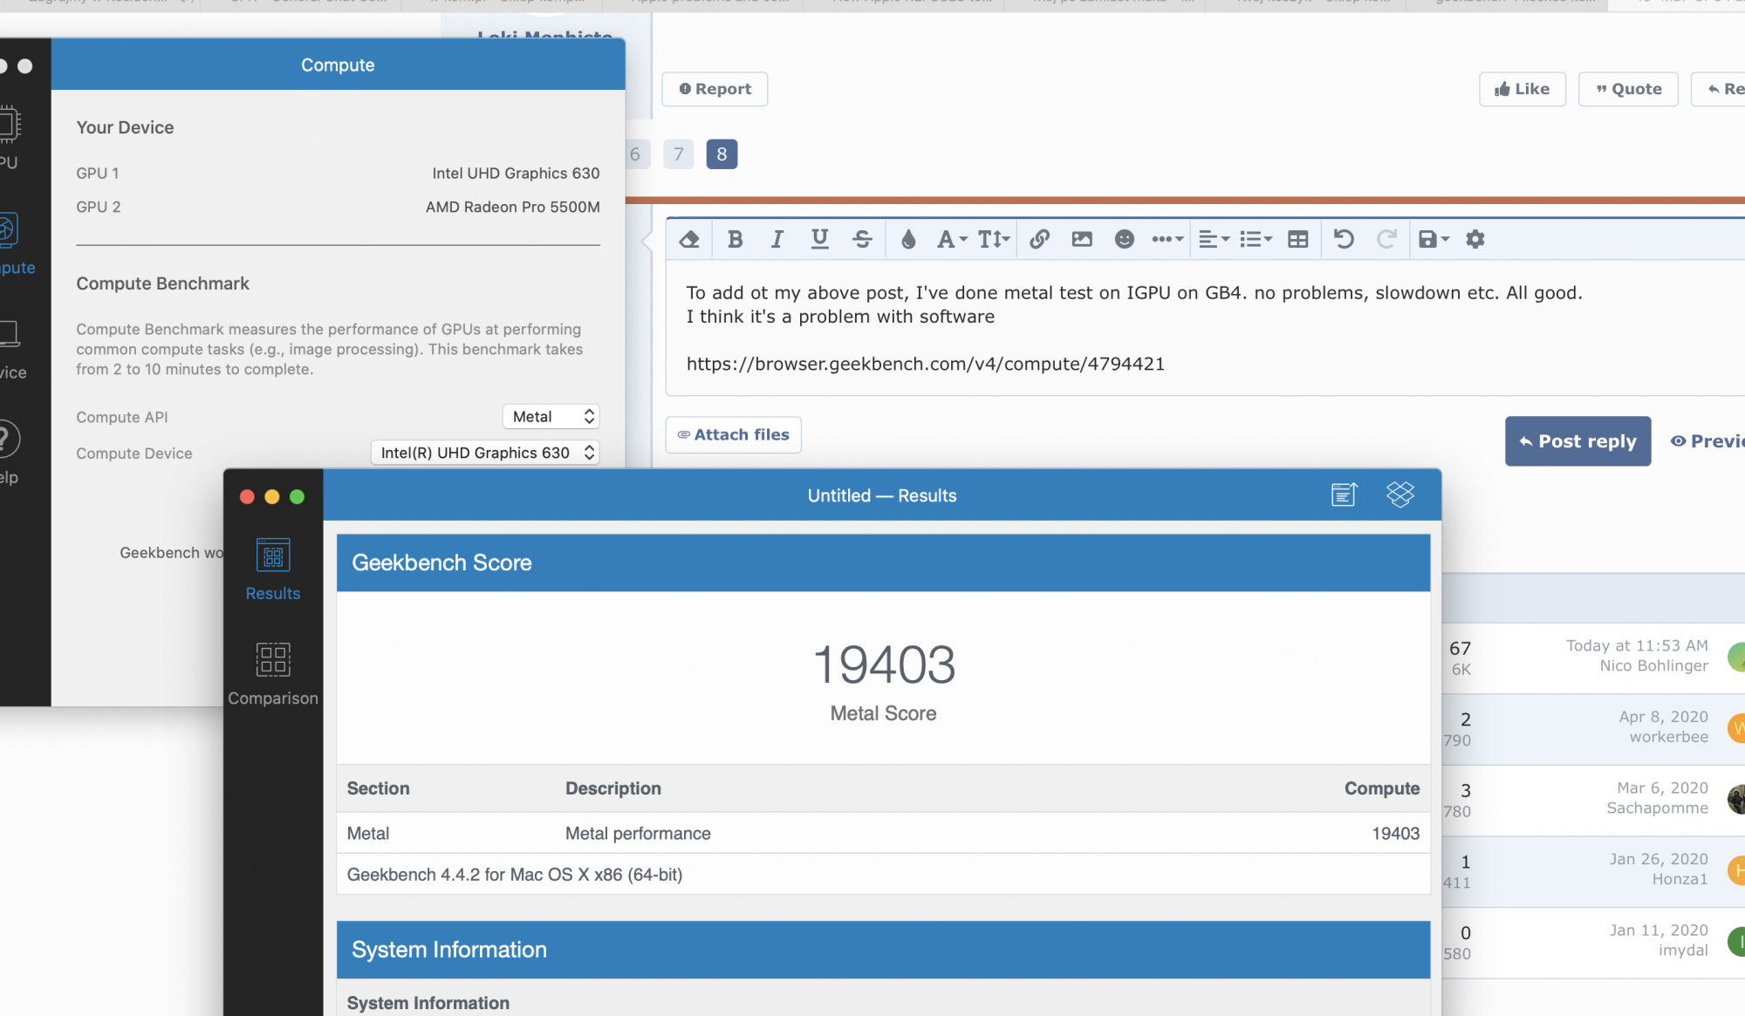Click Attach files button
This screenshot has height=1016, width=1745.
(733, 434)
